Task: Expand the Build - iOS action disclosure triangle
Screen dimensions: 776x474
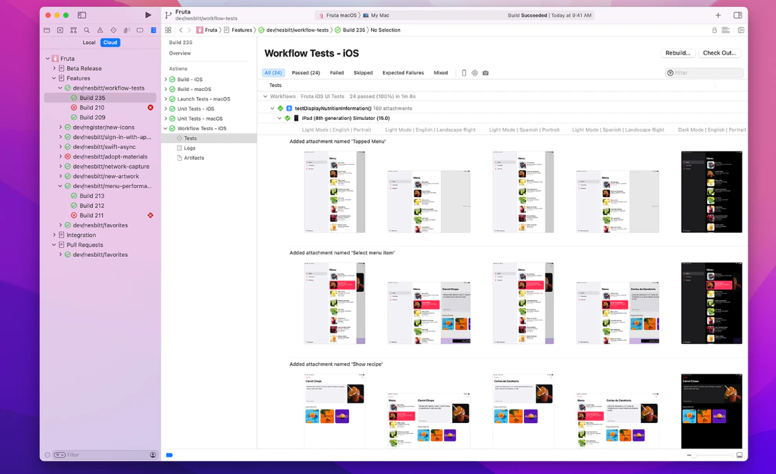Action: [x=164, y=79]
